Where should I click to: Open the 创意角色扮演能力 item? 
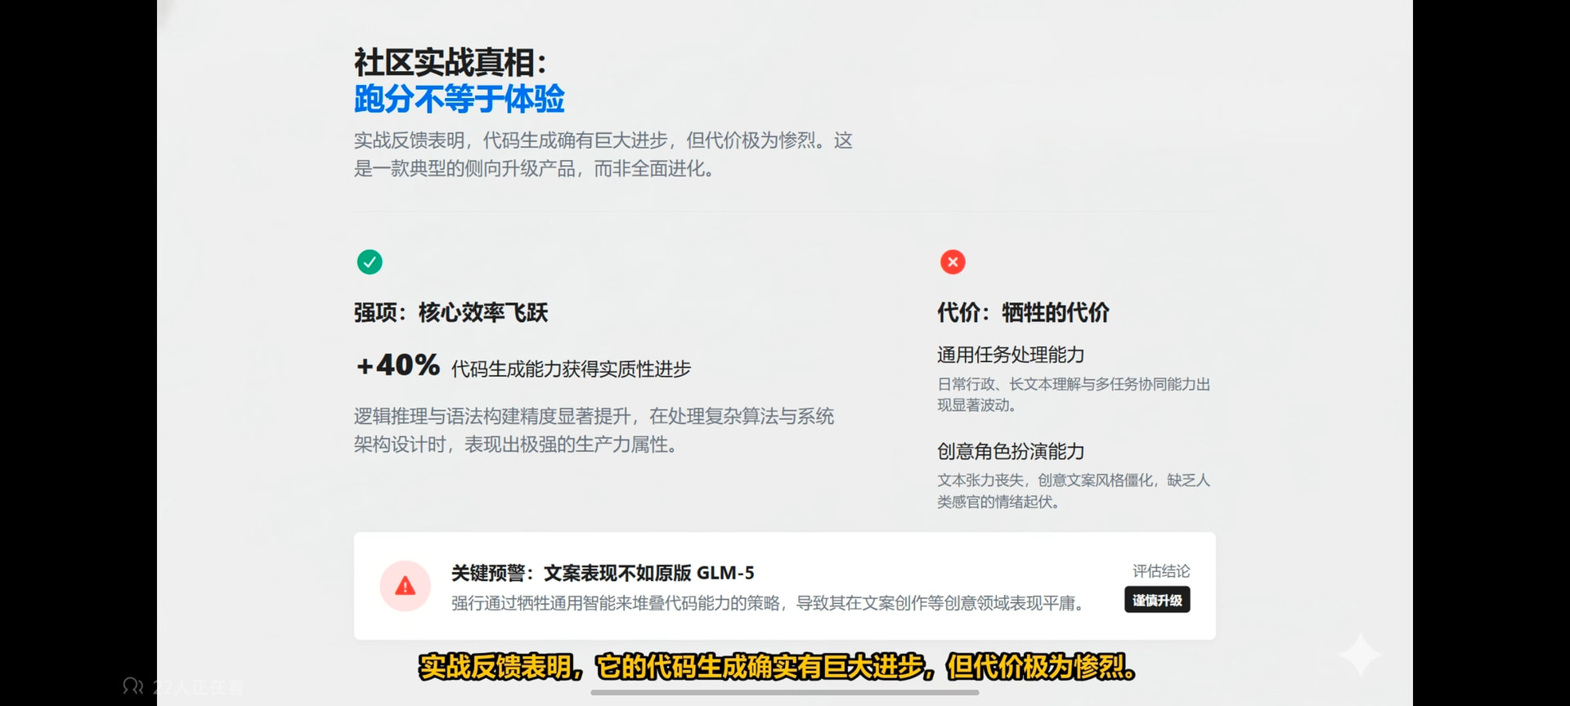pyautogui.click(x=1011, y=451)
